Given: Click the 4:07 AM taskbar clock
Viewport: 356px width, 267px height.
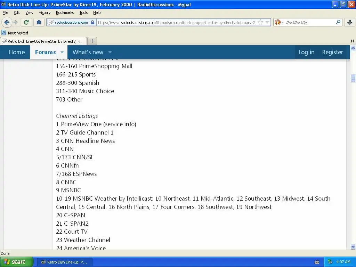Looking at the screenshot, I should pos(343,262).
